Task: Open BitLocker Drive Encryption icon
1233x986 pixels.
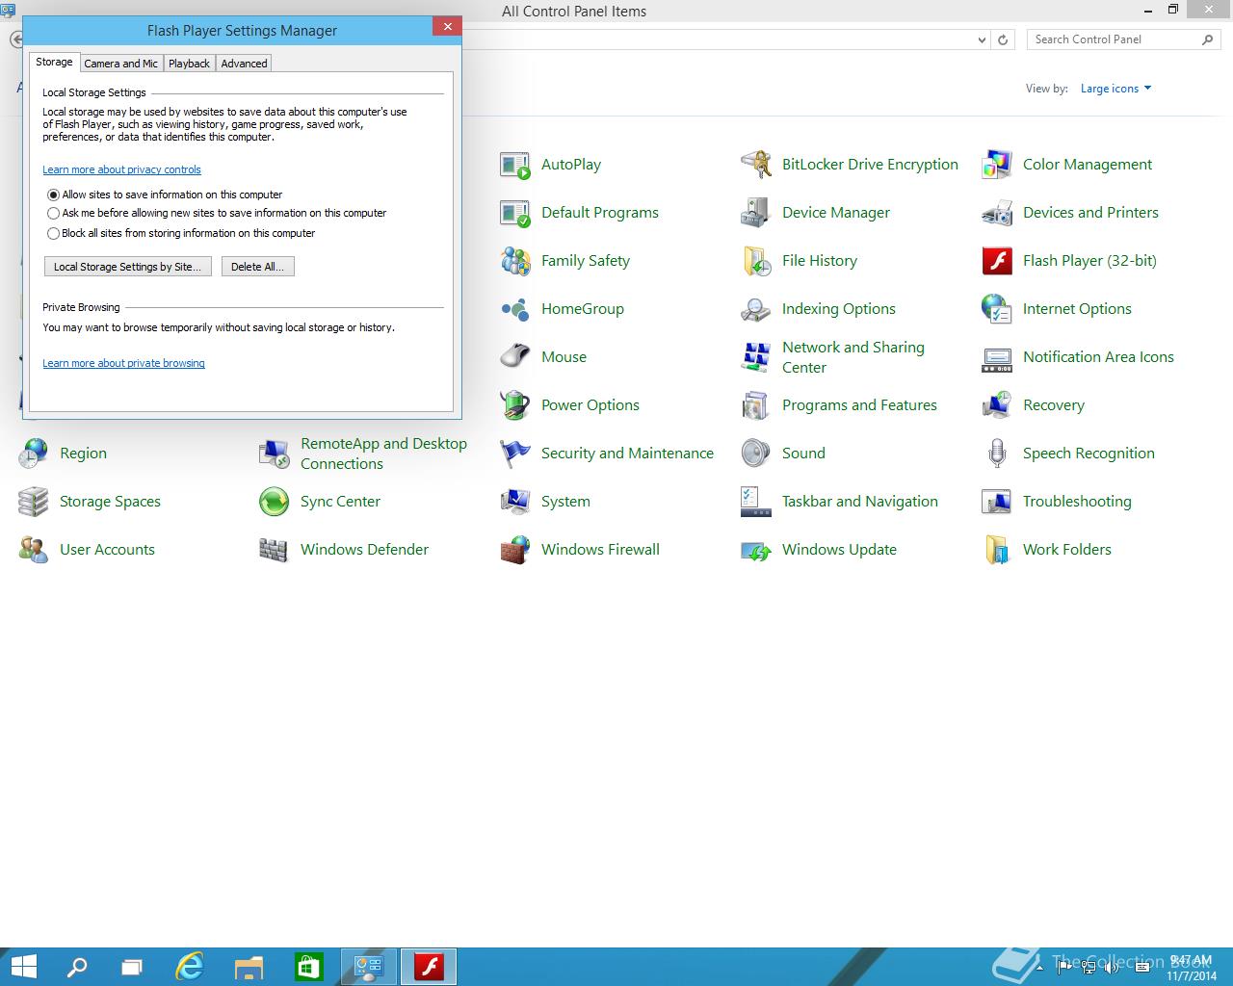Action: point(756,165)
